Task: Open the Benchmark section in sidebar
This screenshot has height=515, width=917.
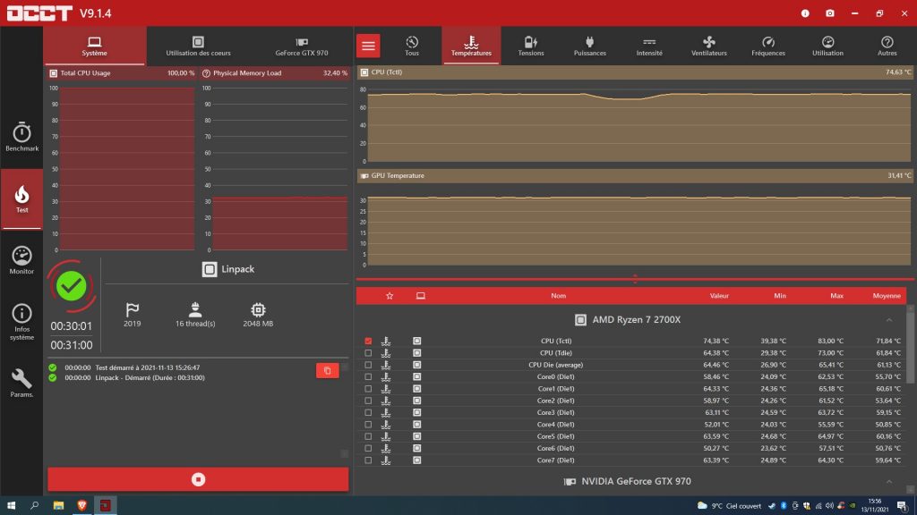Action: 21,137
